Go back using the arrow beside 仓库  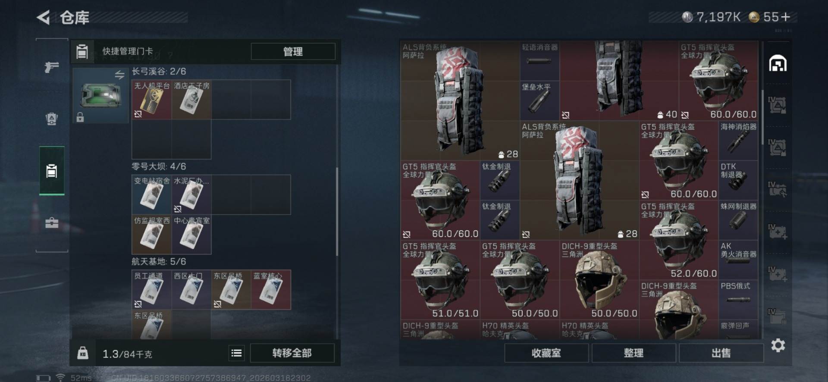pos(43,17)
